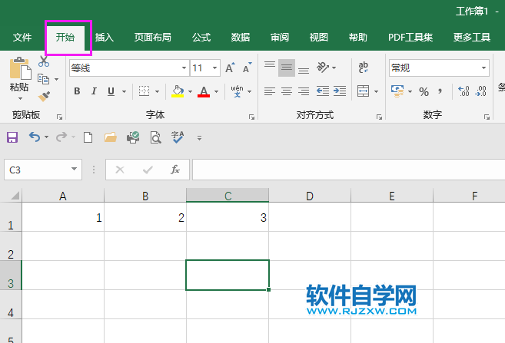505x343 pixels.
Task: Apply yellow fill color bucket
Action: (x=178, y=91)
